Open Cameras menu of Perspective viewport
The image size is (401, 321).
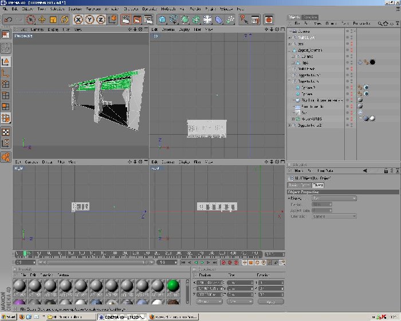(37, 29)
